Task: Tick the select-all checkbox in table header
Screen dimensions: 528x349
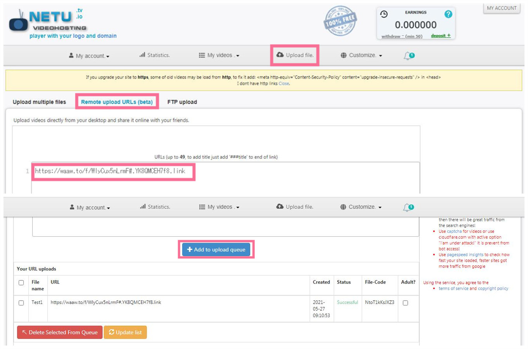Action: click(21, 283)
